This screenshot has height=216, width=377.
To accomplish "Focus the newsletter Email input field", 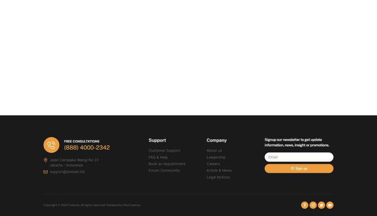I will [x=299, y=157].
